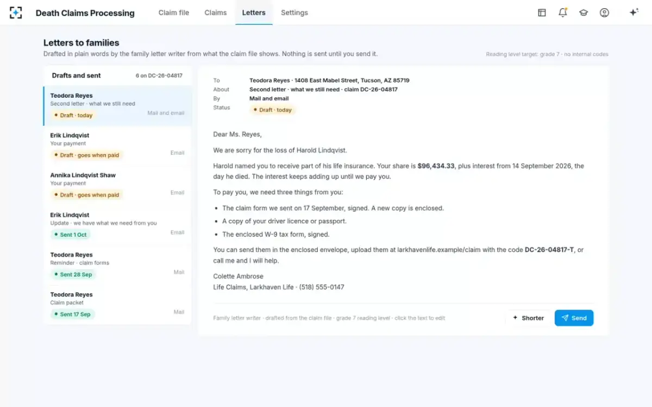Viewport: 652px width, 407px height.
Task: Switch to the Claims tab
Action: (x=216, y=12)
